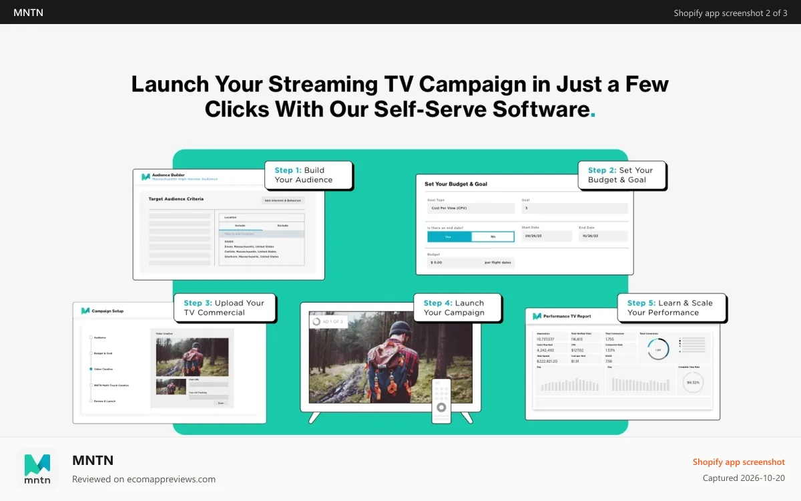The width and height of the screenshot is (801, 501).
Task: Select the Review & Launch setup step
Action: pyautogui.click(x=102, y=401)
